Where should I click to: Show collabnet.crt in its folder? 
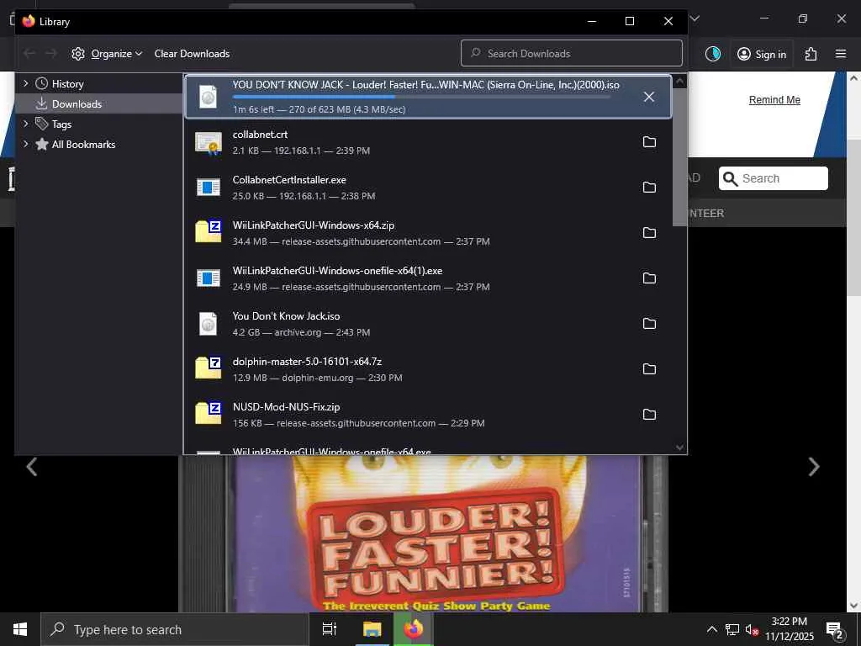click(649, 142)
